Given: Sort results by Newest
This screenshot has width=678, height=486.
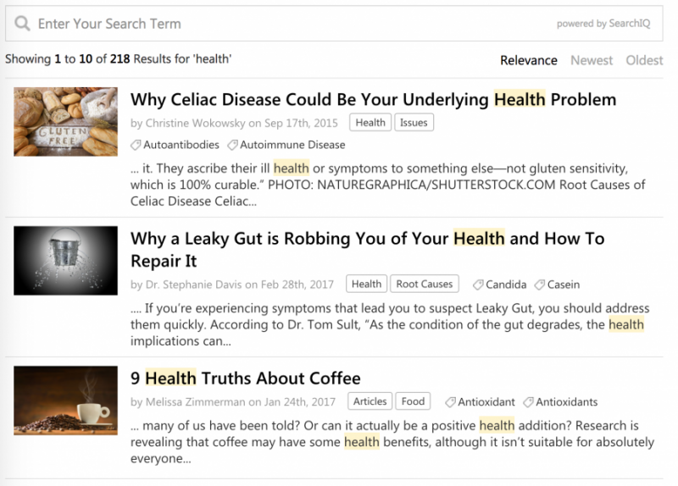Looking at the screenshot, I should (592, 60).
